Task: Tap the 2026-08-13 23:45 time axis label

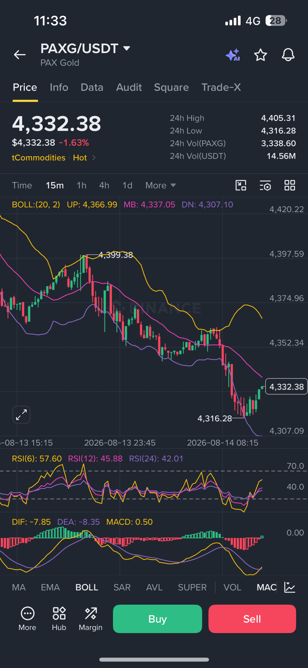Action: click(120, 443)
